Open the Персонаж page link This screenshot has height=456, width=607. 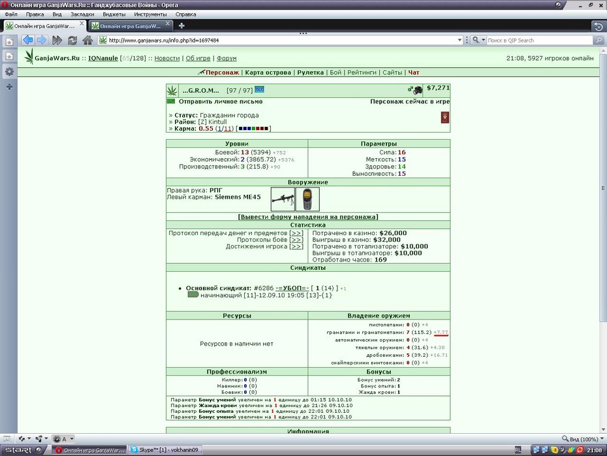click(x=222, y=73)
